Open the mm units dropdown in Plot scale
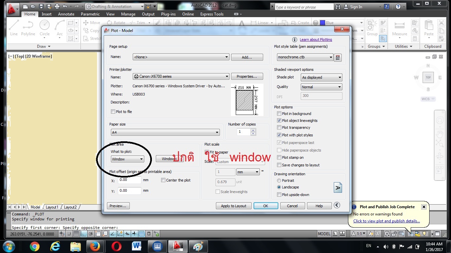This screenshot has width=451, height=253. pos(248,172)
